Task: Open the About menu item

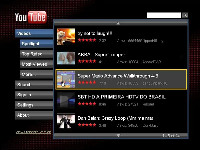Action: (x=34, y=115)
